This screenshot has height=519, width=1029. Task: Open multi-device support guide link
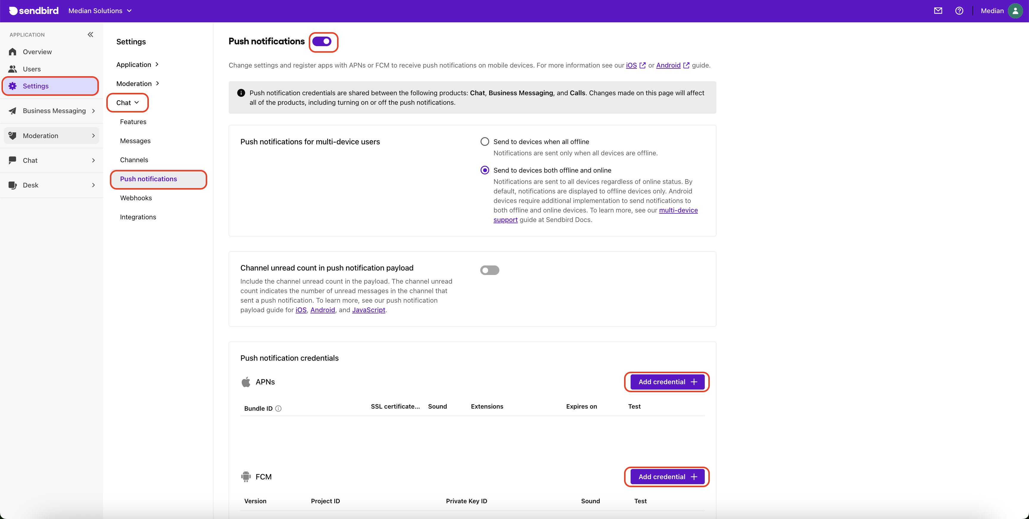coord(678,210)
